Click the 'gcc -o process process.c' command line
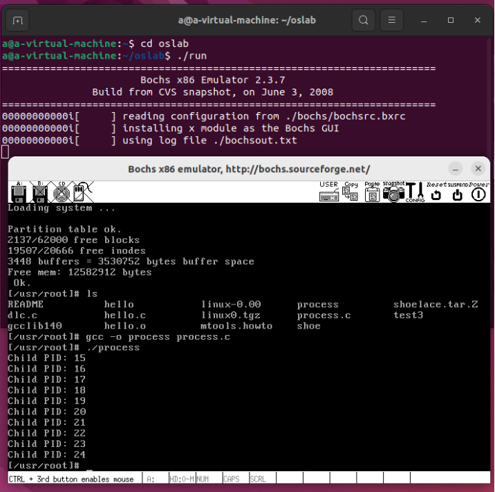Image resolution: width=495 pixels, height=492 pixels. (x=158, y=337)
